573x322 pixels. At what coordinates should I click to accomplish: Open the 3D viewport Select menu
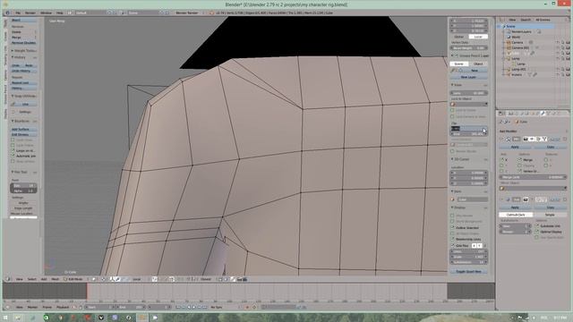click(32, 279)
